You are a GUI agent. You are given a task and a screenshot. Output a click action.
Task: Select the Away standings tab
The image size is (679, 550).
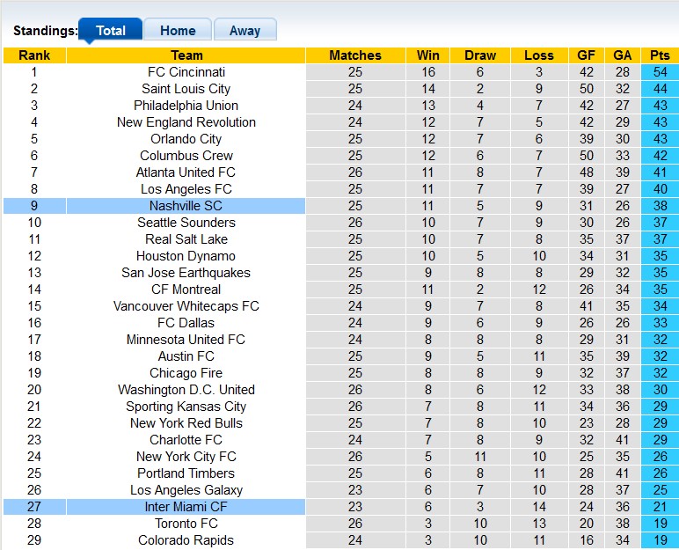245,30
